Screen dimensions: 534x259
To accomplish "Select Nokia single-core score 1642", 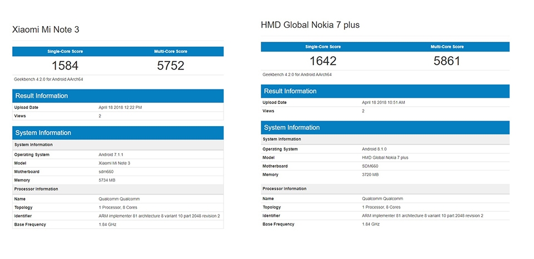I will tap(323, 61).
